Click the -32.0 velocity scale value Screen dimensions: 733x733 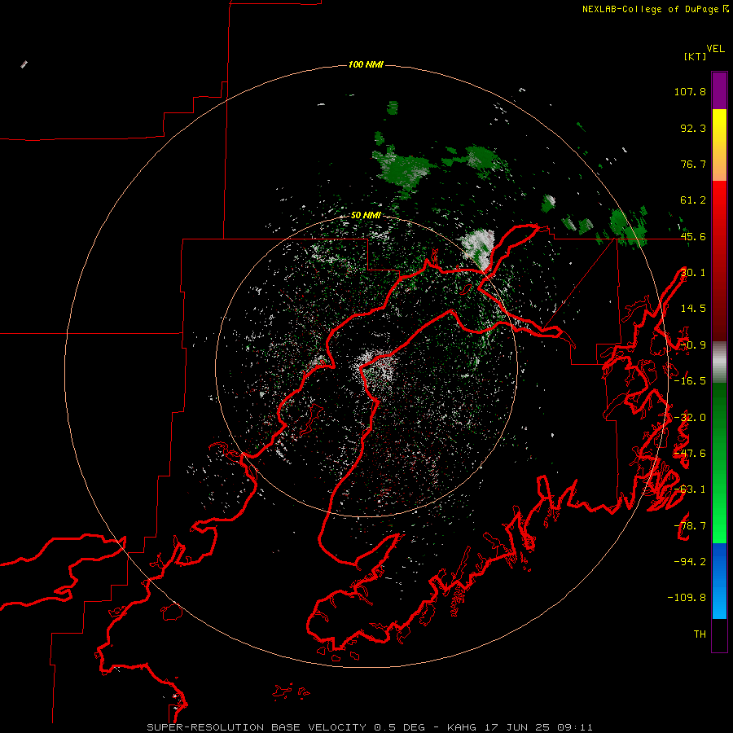[690, 418]
